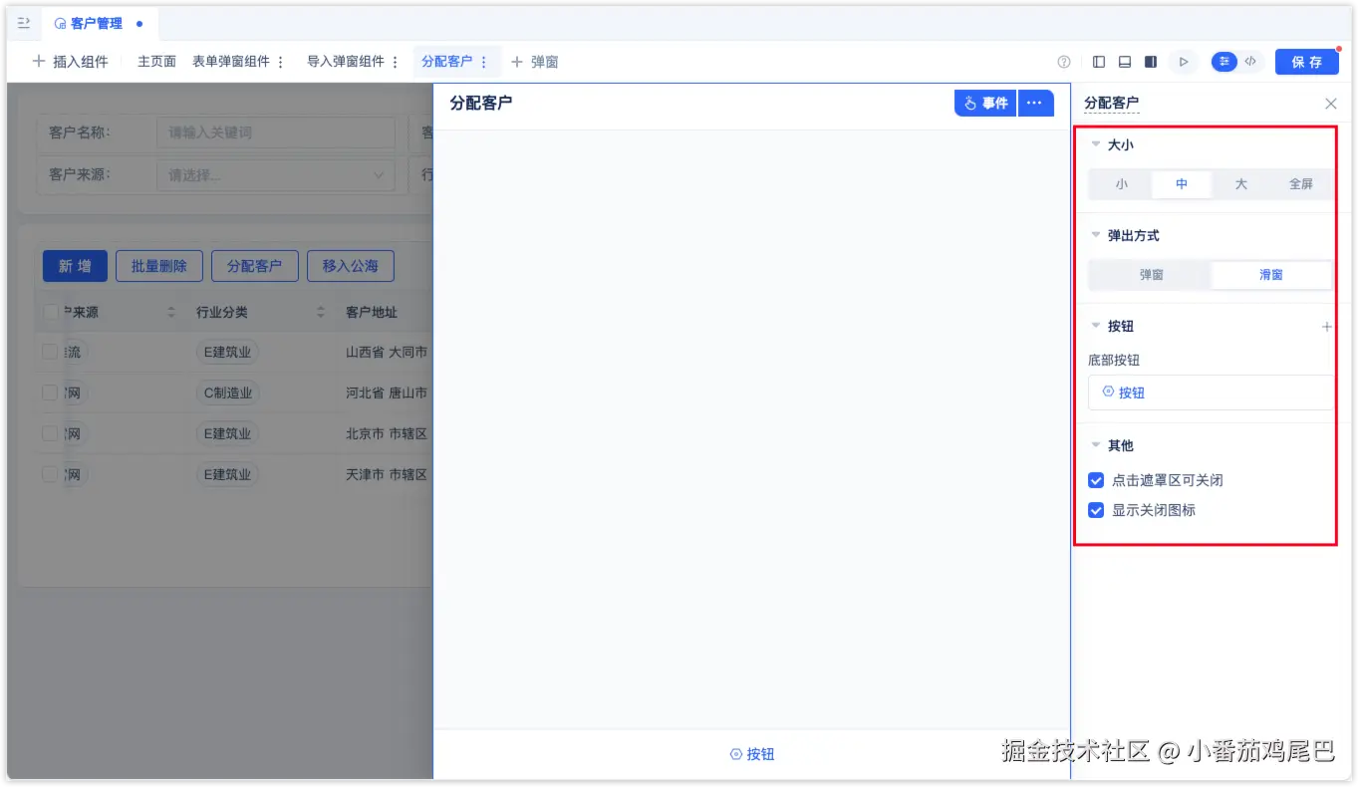Open the three-dot menu of 表单弹窗组件
This screenshot has width=1358, height=787.
coord(281,62)
